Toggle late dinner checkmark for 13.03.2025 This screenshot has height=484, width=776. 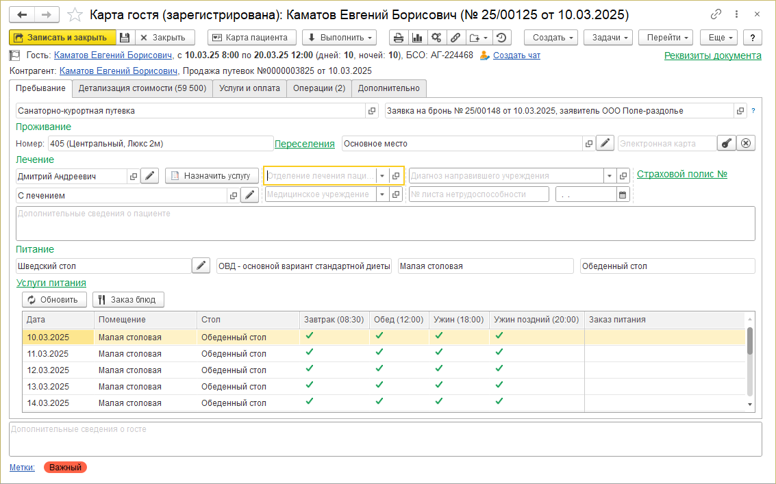[x=499, y=385]
